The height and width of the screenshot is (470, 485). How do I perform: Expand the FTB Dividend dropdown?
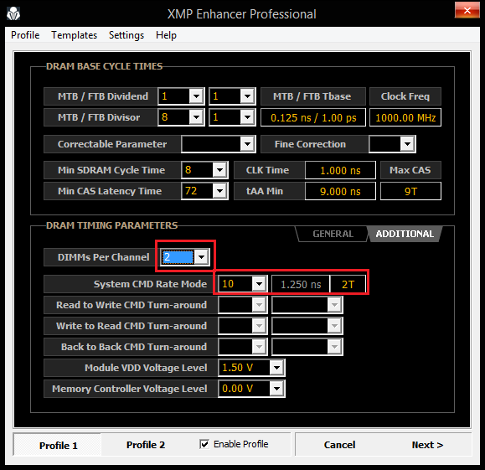pos(247,96)
